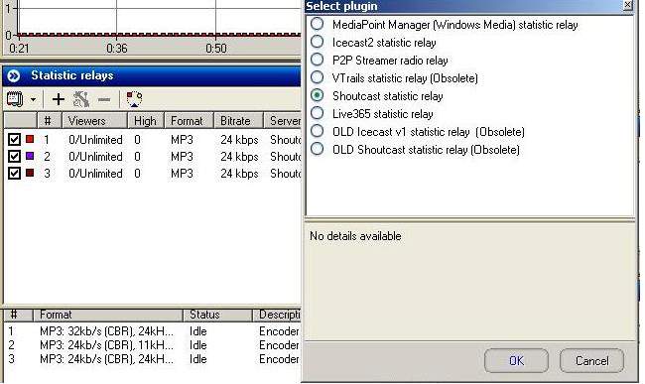Toggle the checkbox for relay 2
Screen dimensions: 645x384
tap(14, 157)
